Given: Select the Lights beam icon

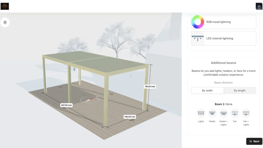Looking at the screenshot, I should pyautogui.click(x=201, y=113).
